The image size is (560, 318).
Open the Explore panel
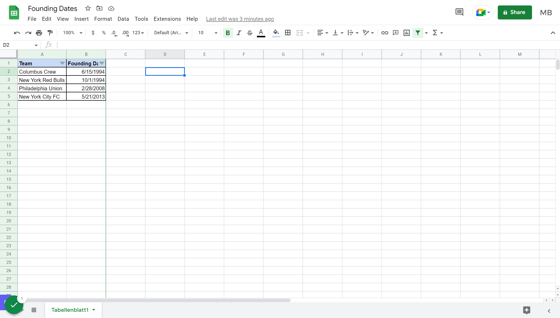tap(527, 310)
